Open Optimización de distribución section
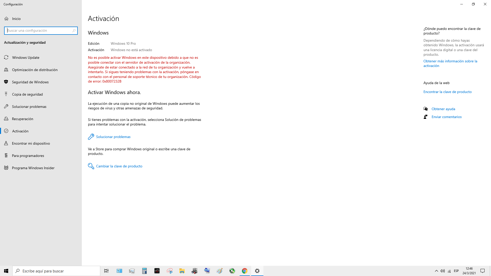491x276 pixels. pos(35,70)
